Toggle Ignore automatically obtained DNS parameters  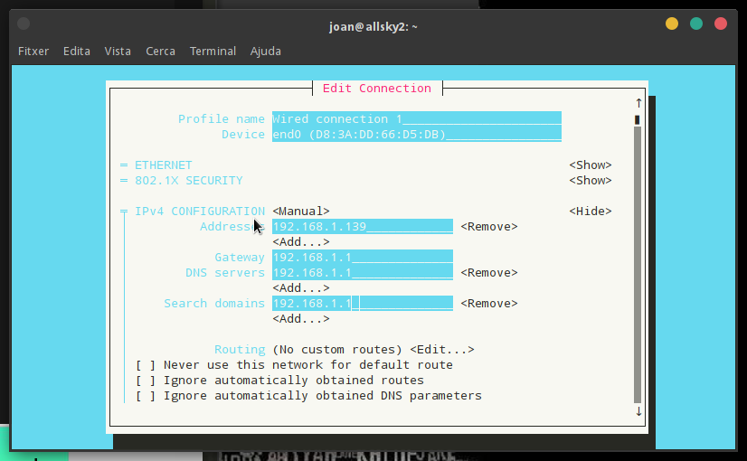click(308, 396)
